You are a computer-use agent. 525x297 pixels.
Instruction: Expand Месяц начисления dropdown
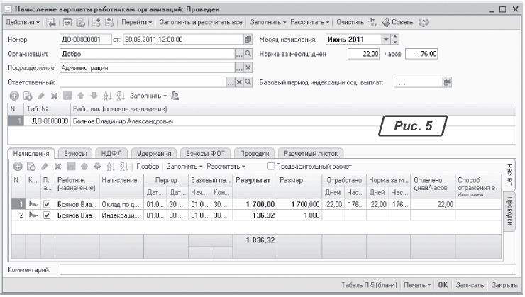386,39
